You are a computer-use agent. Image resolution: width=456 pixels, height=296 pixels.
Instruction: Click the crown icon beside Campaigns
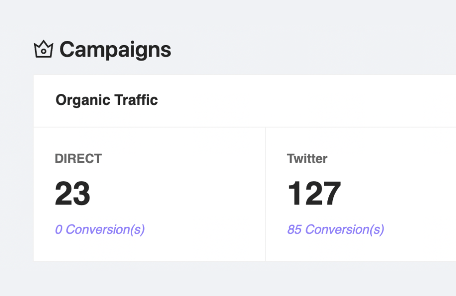click(x=44, y=49)
